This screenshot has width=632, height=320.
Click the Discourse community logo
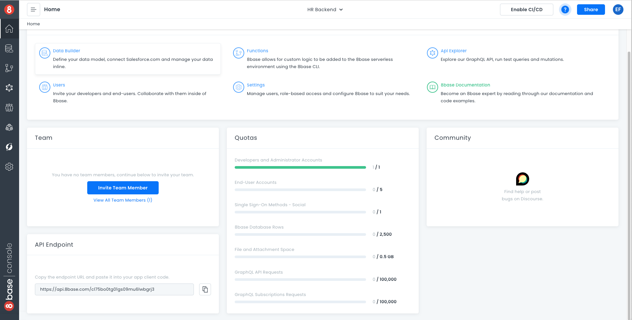pos(522,179)
